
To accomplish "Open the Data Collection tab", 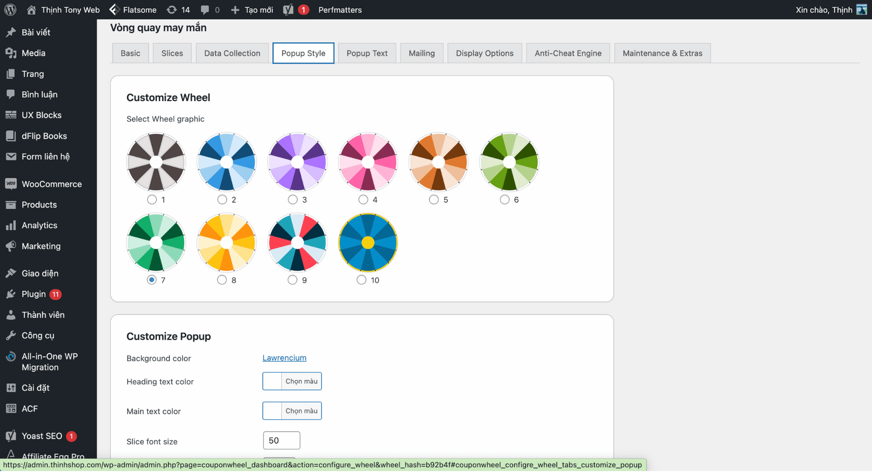I will pyautogui.click(x=232, y=53).
